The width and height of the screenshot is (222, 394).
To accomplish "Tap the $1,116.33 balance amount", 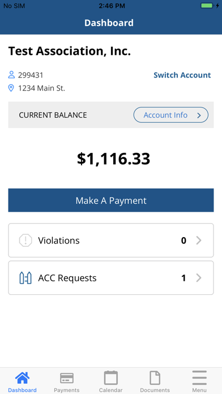I will tap(113, 159).
